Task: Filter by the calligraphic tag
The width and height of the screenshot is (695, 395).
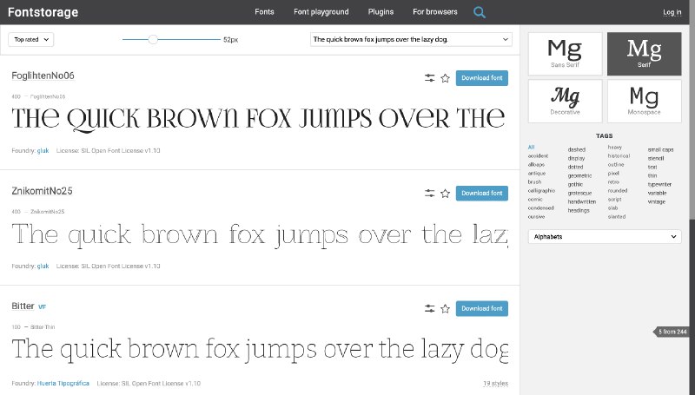Action: 541,190
